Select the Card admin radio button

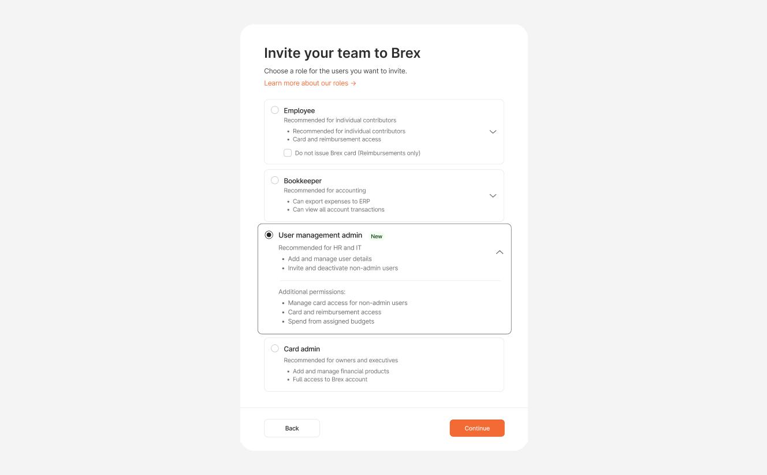click(275, 348)
